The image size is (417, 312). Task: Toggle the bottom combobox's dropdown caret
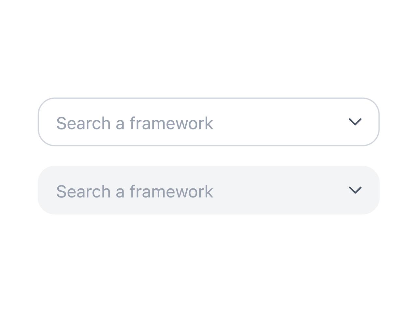pyautogui.click(x=355, y=190)
